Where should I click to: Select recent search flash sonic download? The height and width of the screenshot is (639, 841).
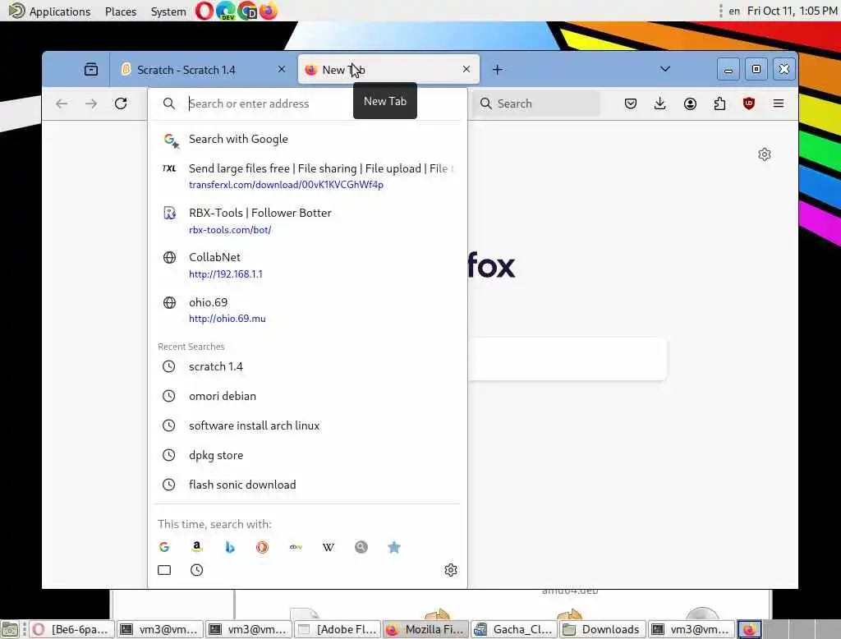pyautogui.click(x=307, y=485)
